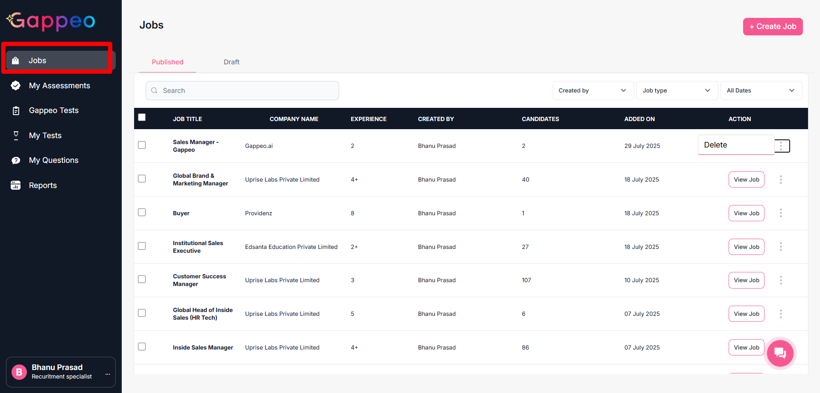
Task: Open the Job type dropdown
Action: (676, 90)
